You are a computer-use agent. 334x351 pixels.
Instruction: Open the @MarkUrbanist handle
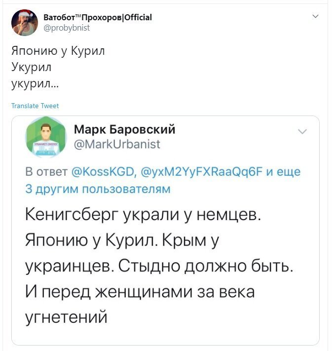click(x=117, y=144)
